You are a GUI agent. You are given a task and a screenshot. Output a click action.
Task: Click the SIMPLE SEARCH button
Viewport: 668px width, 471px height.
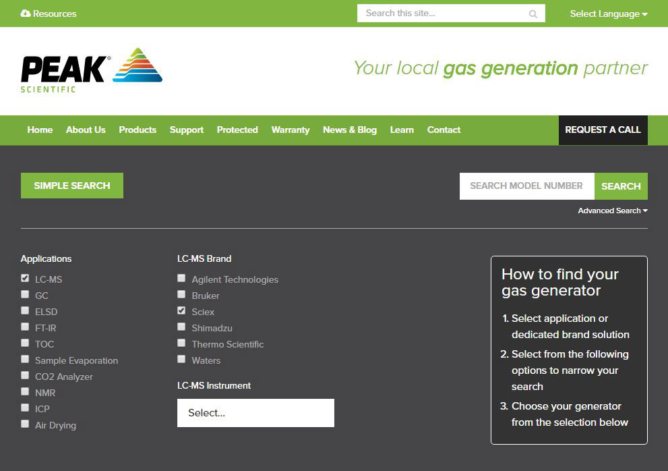coord(72,186)
